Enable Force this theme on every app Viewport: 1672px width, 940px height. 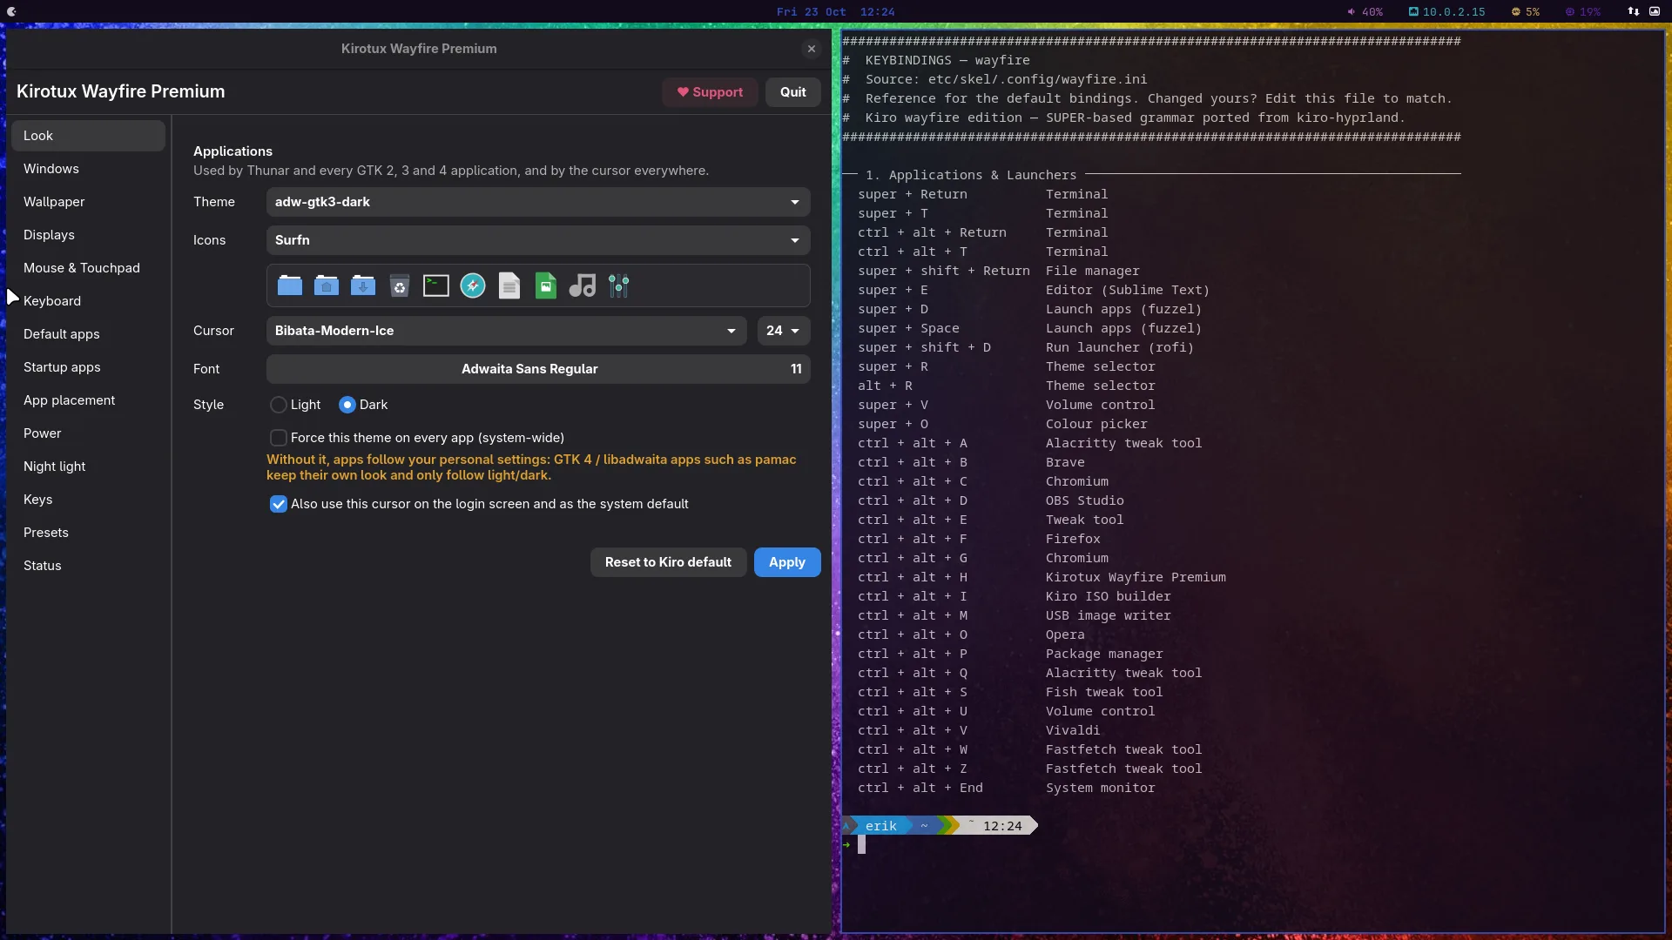279,438
